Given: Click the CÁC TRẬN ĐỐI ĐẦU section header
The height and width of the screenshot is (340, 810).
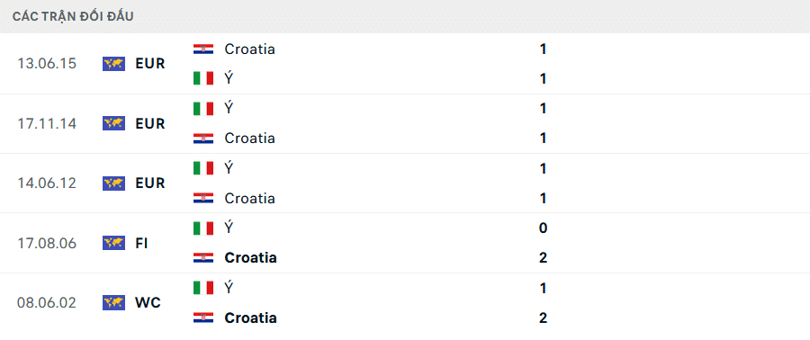Looking at the screenshot, I should [x=73, y=16].
